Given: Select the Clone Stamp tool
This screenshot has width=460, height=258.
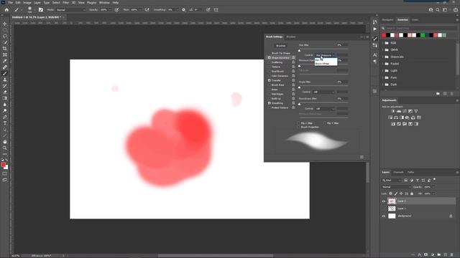Looking at the screenshot, I should 5,80.
